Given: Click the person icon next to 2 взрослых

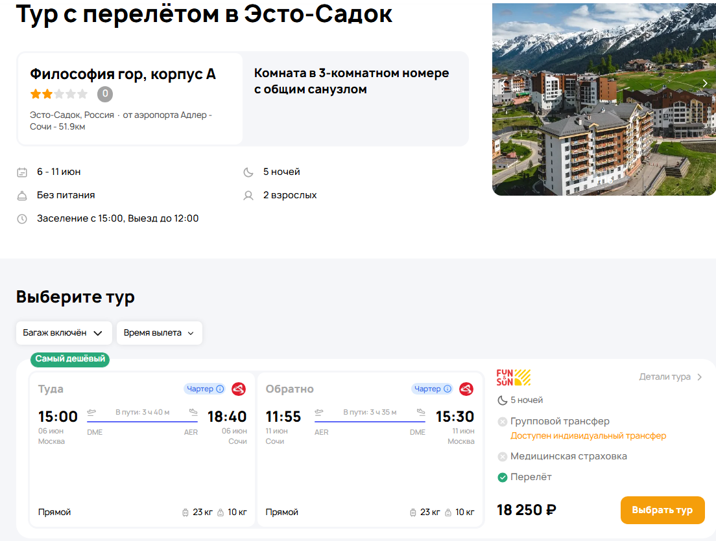Looking at the screenshot, I should (248, 196).
